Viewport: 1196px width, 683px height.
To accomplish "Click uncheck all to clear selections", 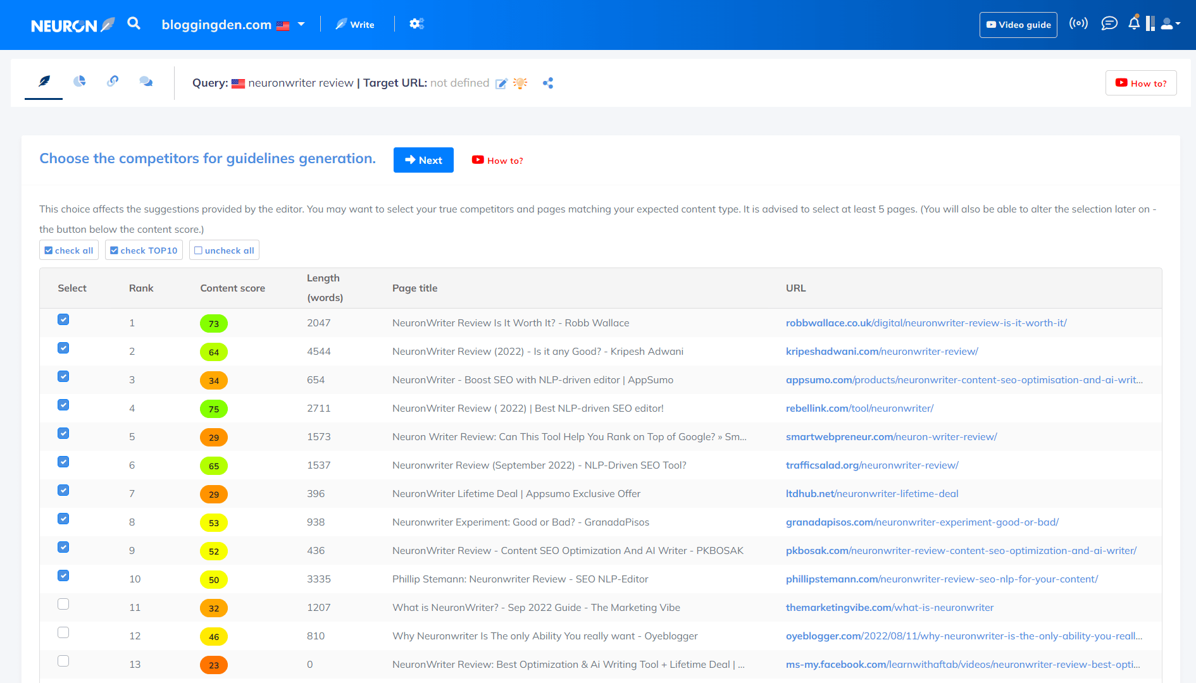I will click(224, 250).
